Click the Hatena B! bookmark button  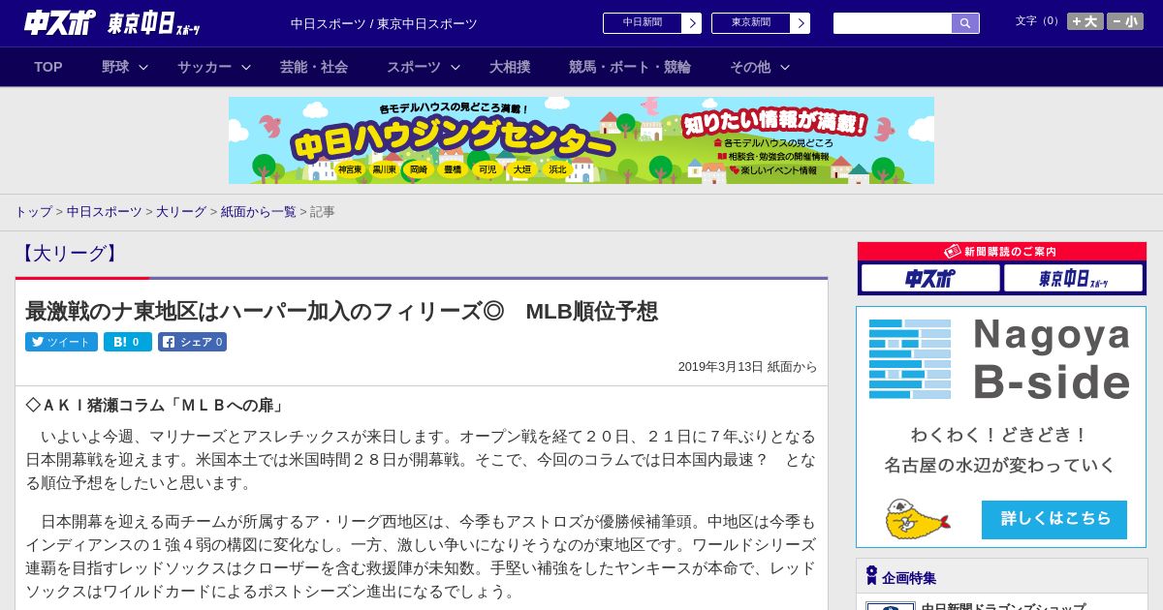pyautogui.click(x=128, y=342)
